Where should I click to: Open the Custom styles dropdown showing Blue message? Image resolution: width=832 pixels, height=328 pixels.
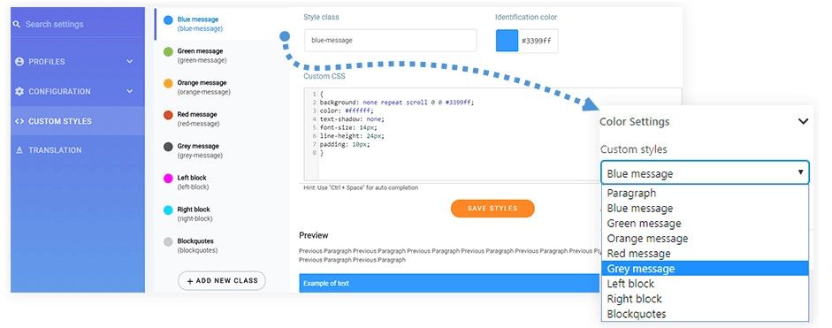(x=706, y=173)
